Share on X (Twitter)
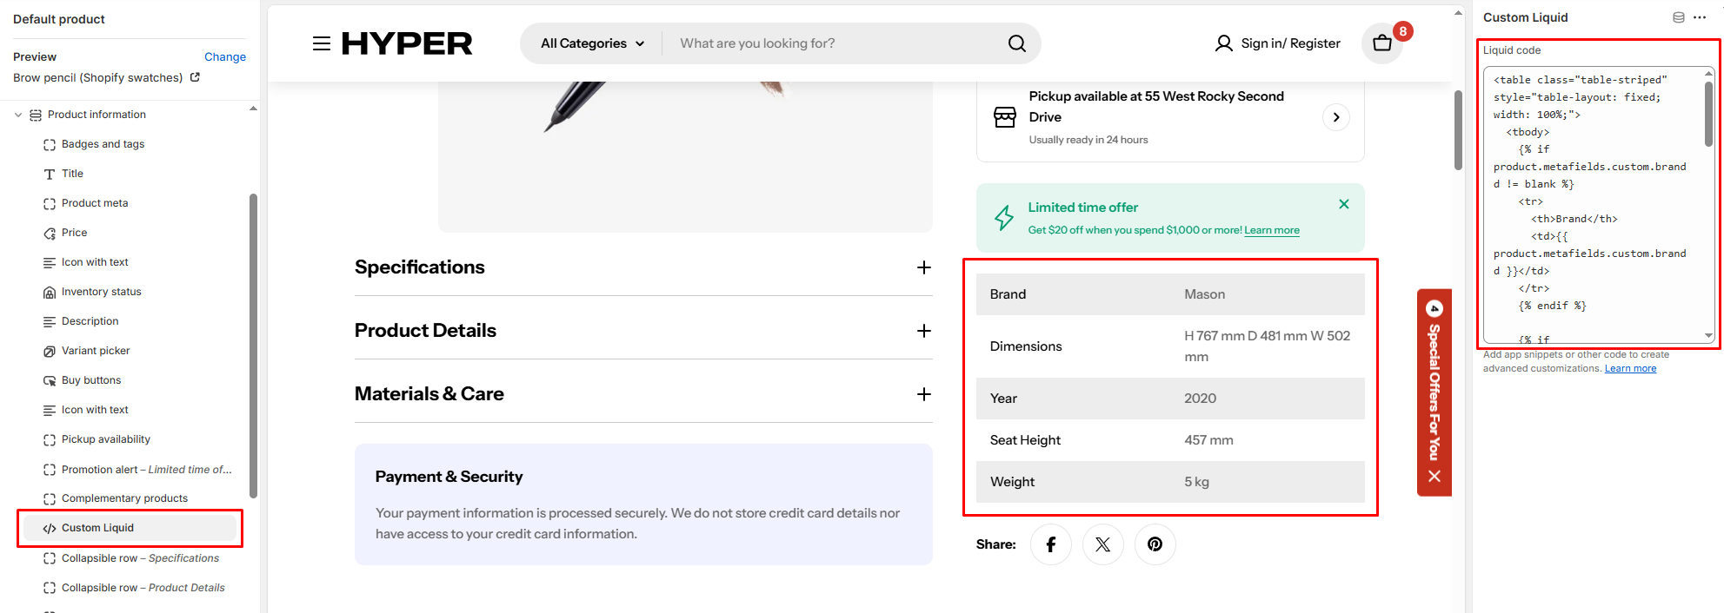Image resolution: width=1724 pixels, height=613 pixels. [1103, 544]
